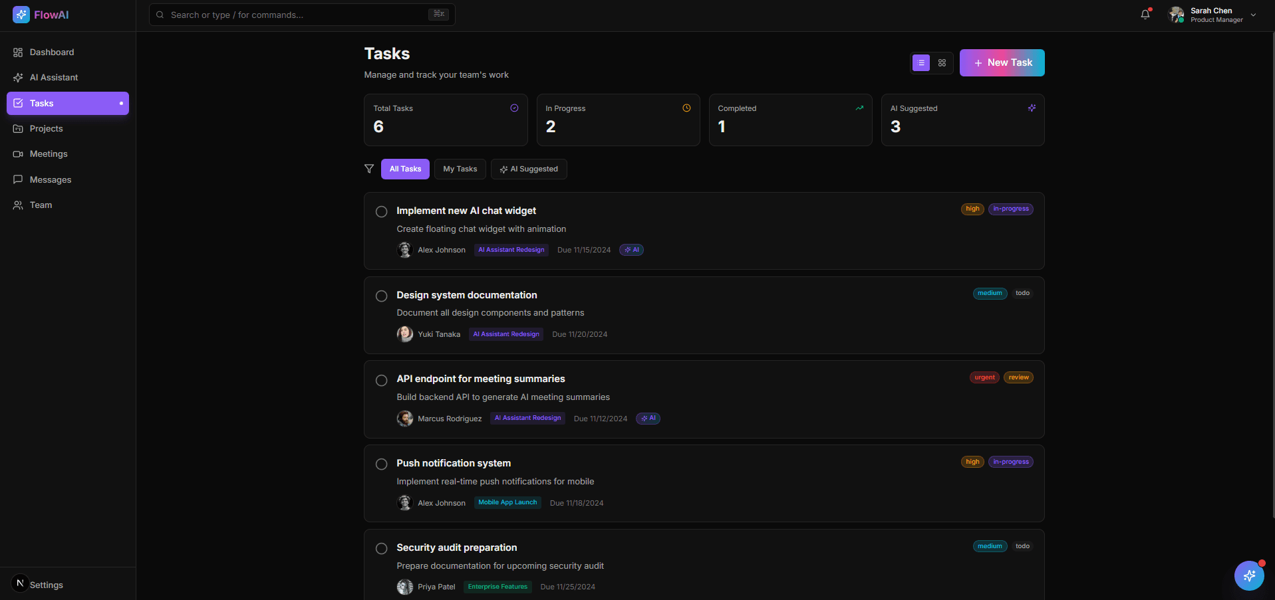Open the task filter funnel icon
The height and width of the screenshot is (600, 1275).
[369, 169]
